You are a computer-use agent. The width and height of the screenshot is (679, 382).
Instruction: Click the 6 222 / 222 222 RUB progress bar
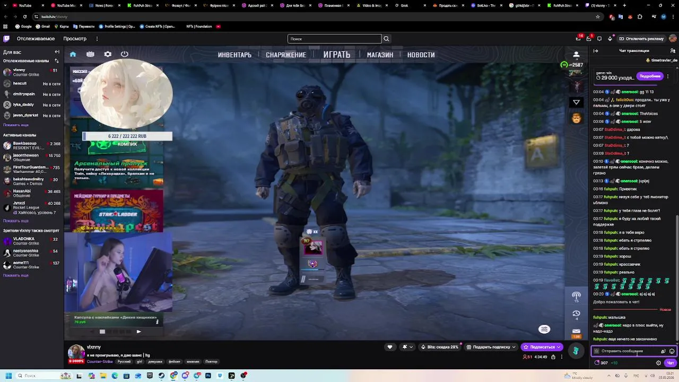point(127,136)
